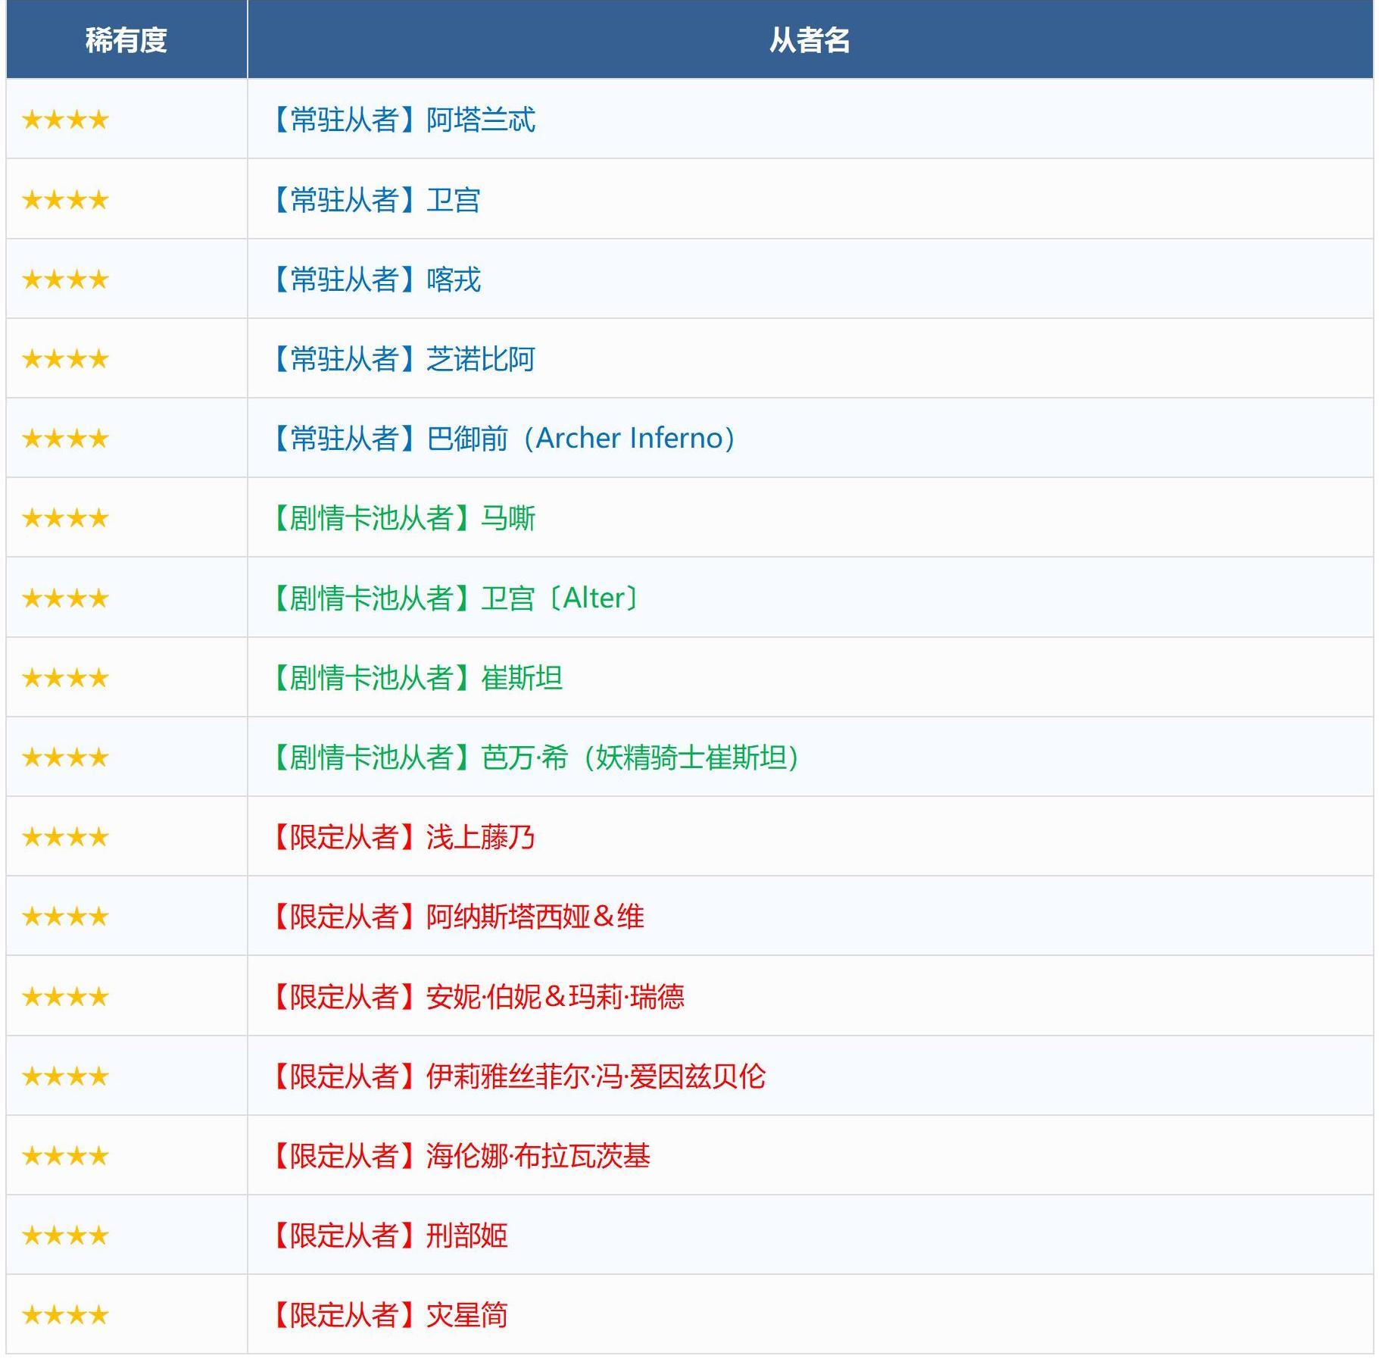
Task: Select 【限定从者】海伦娜·布拉瓦茨基 entry
Action: tap(460, 1156)
